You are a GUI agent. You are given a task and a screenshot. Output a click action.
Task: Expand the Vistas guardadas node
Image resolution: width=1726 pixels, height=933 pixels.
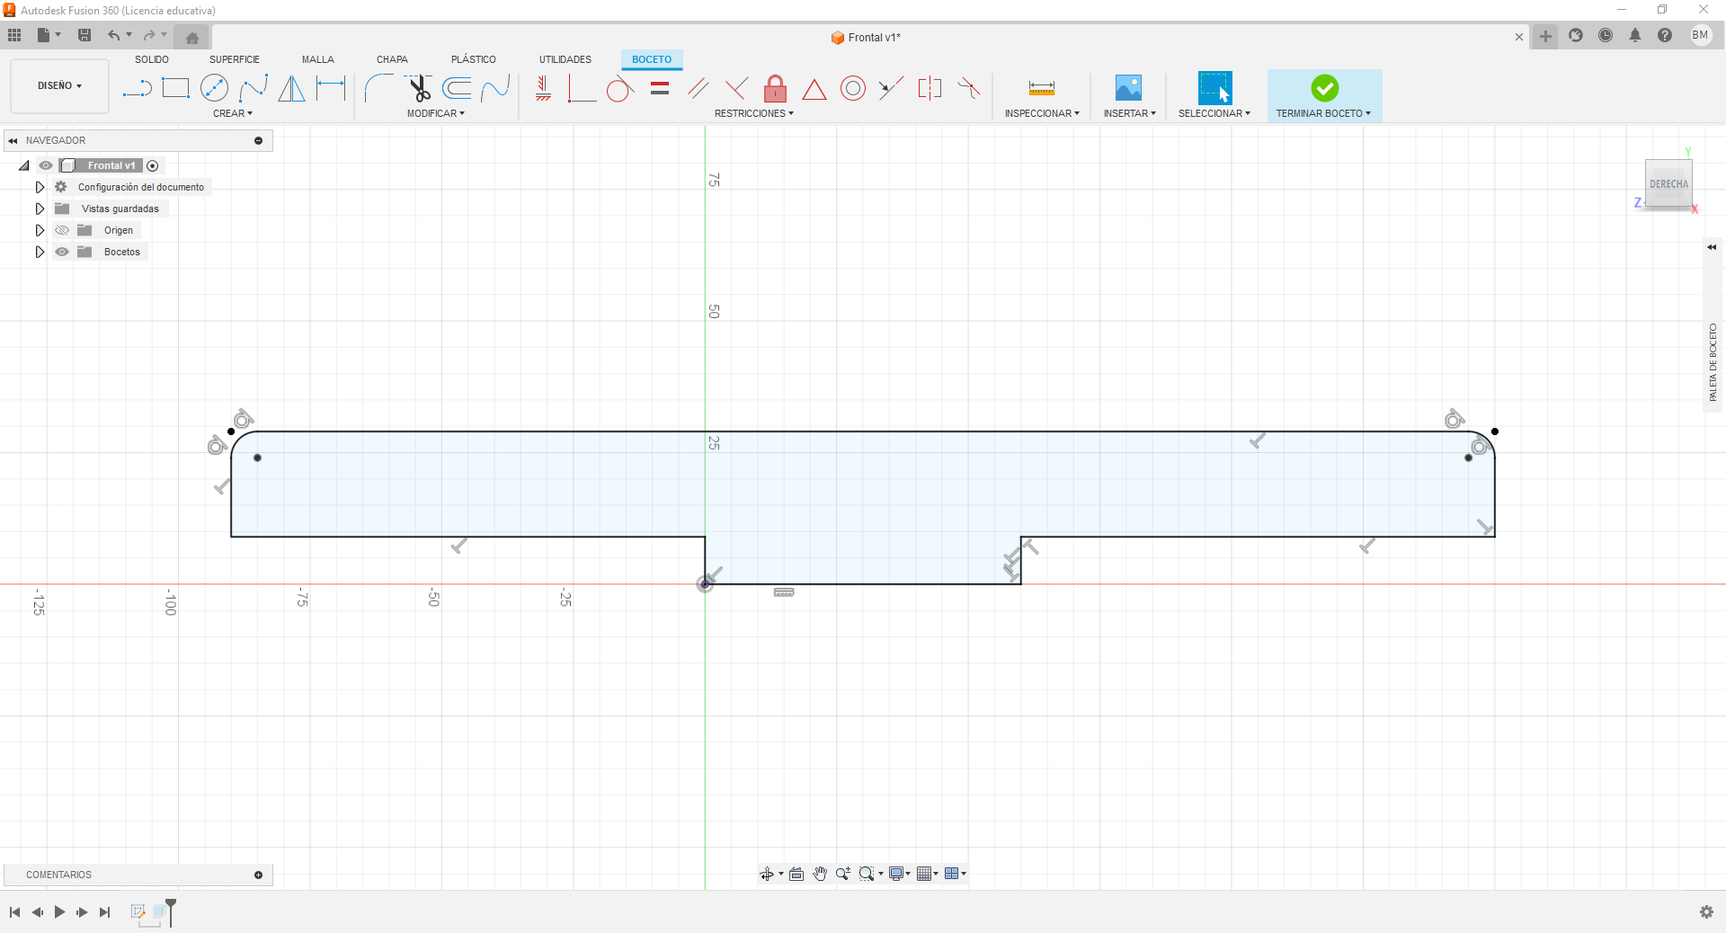coord(40,209)
